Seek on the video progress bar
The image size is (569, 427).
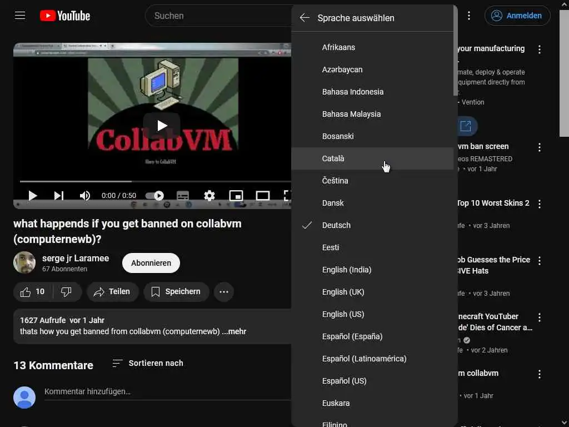[x=156, y=181]
